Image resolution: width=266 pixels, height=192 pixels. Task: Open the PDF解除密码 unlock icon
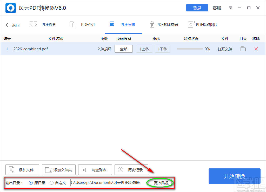coord(152,24)
